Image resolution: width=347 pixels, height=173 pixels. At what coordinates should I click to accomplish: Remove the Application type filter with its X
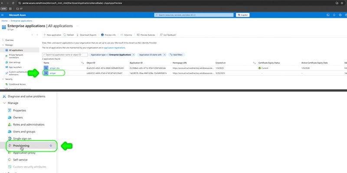click(x=134, y=54)
